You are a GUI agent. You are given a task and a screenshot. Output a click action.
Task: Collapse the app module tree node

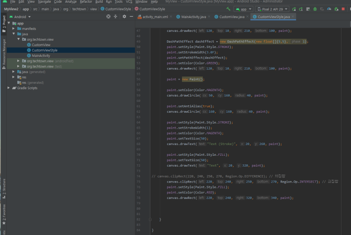click(9, 23)
